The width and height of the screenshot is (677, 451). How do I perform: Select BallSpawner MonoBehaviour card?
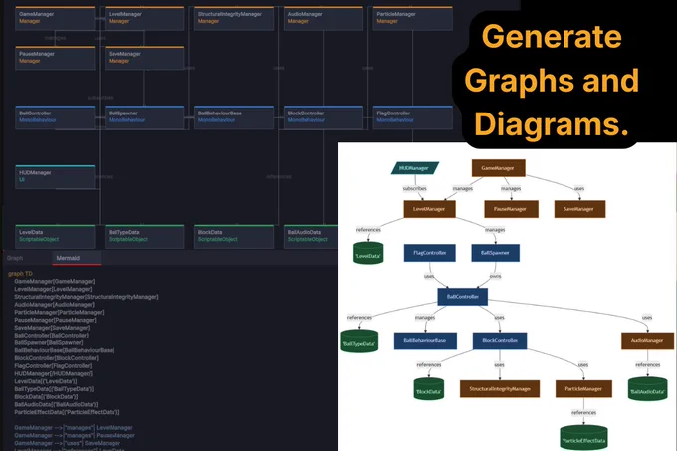pyautogui.click(x=144, y=117)
